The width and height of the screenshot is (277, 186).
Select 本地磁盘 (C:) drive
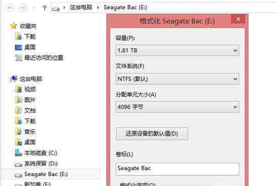36,153
